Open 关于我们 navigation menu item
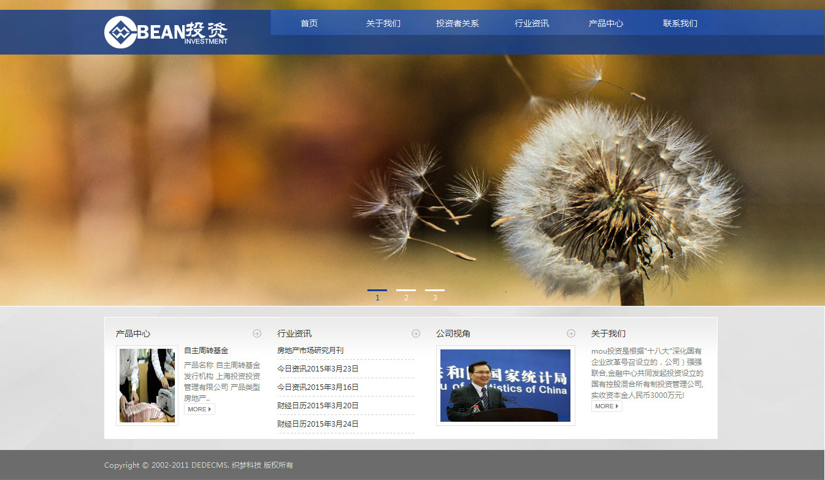The image size is (825, 480). click(x=383, y=23)
